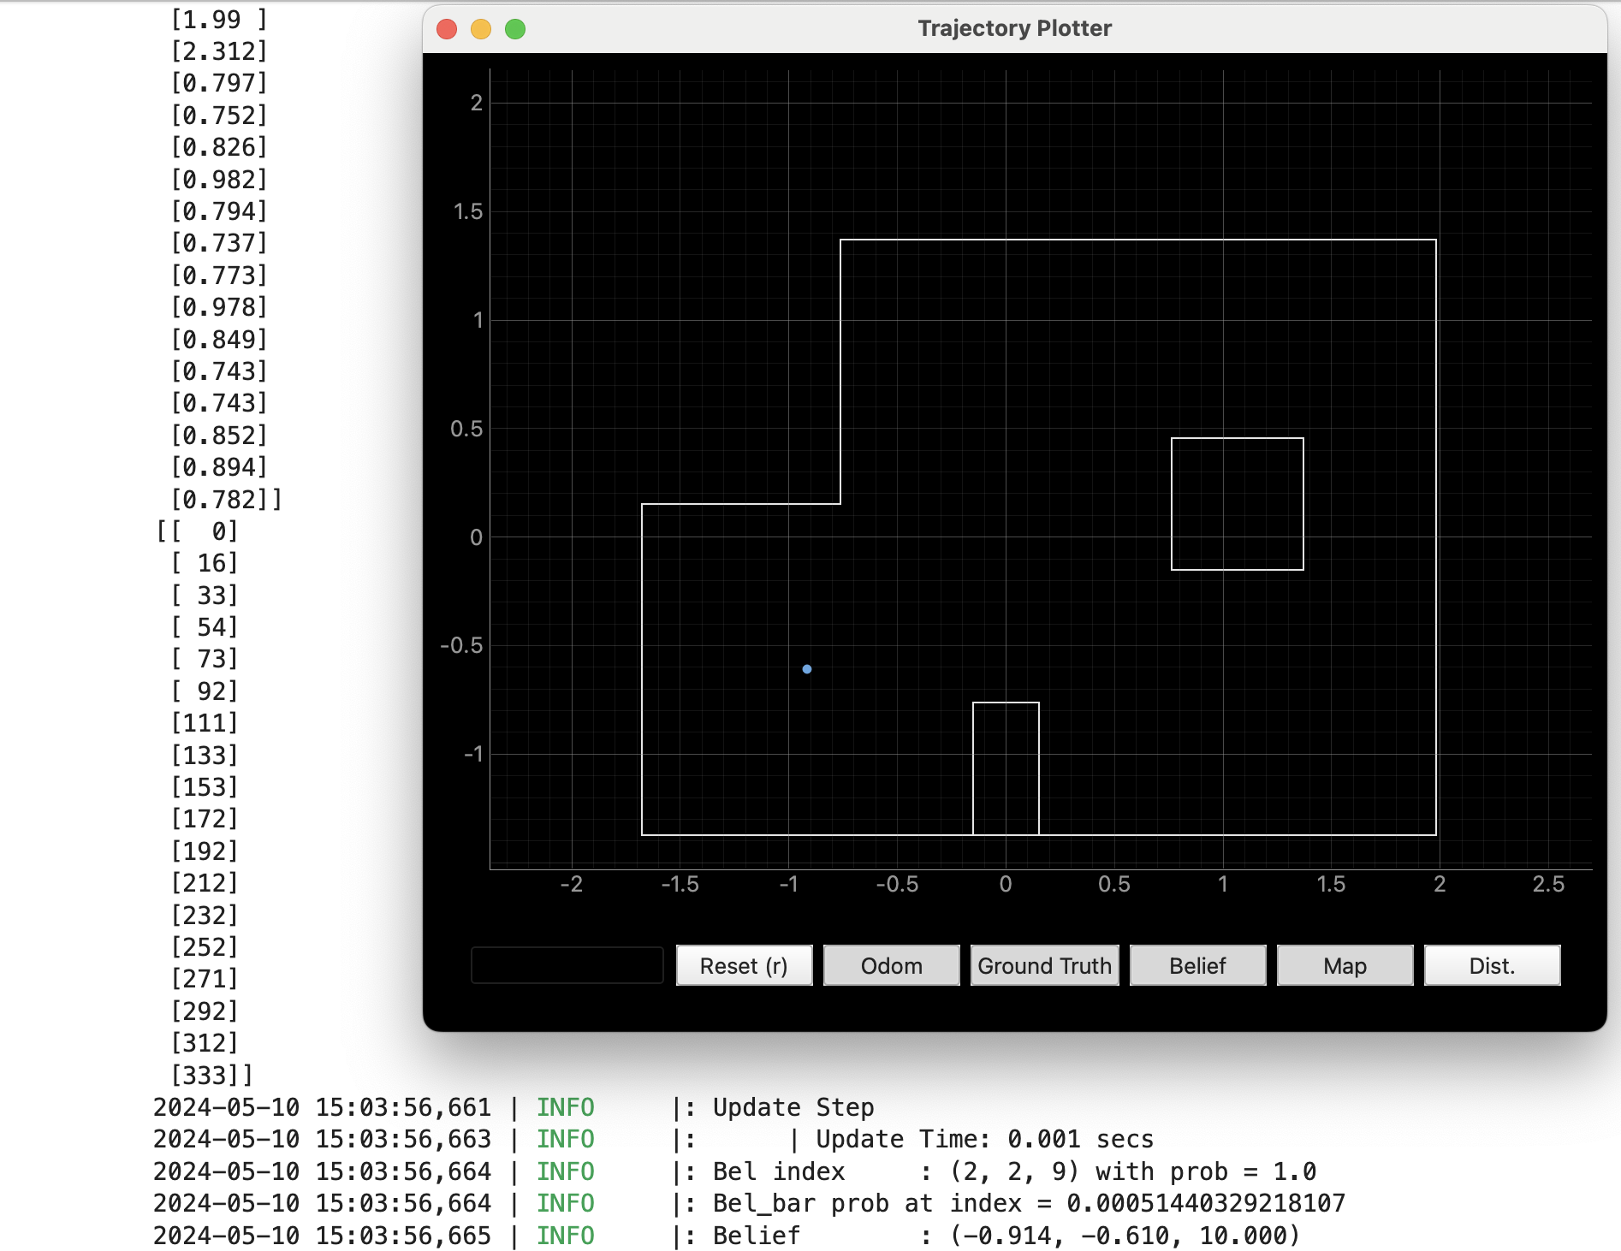Click the value [1.99 ] in output

[220, 19]
